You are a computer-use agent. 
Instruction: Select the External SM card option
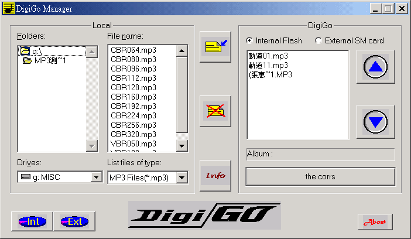coord(351,40)
